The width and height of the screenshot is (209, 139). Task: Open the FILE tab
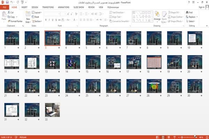pyautogui.click(x=5, y=7)
